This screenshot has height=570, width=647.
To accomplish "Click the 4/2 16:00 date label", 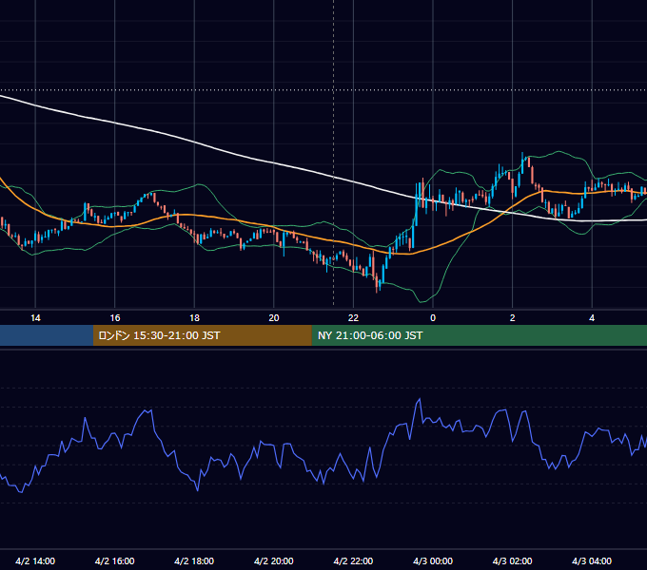I will pos(115,560).
